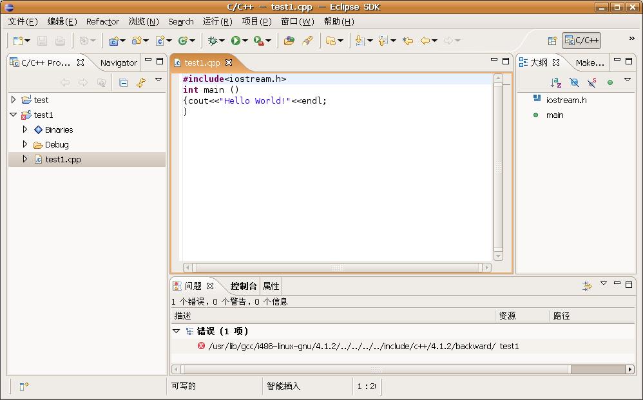The width and height of the screenshot is (643, 400).
Task: Open Problems view menu triangle
Action: (604, 283)
